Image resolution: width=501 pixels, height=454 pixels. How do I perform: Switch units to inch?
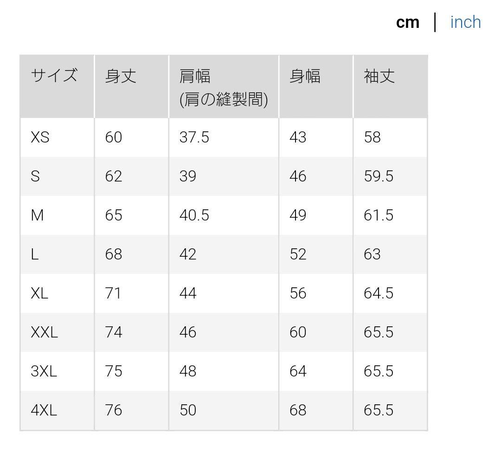(465, 22)
